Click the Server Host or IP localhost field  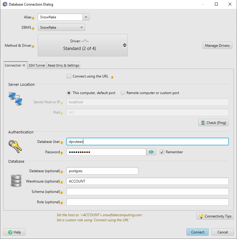pos(147,102)
